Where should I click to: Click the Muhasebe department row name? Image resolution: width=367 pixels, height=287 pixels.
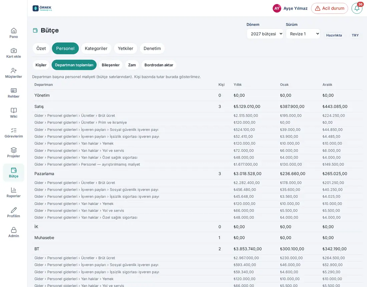tap(44, 238)
